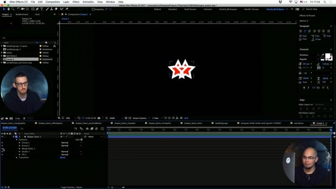Open the Active Camera view dropdown

(x=140, y=118)
